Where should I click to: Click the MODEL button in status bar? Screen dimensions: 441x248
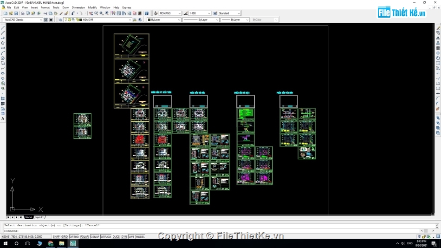point(140,237)
